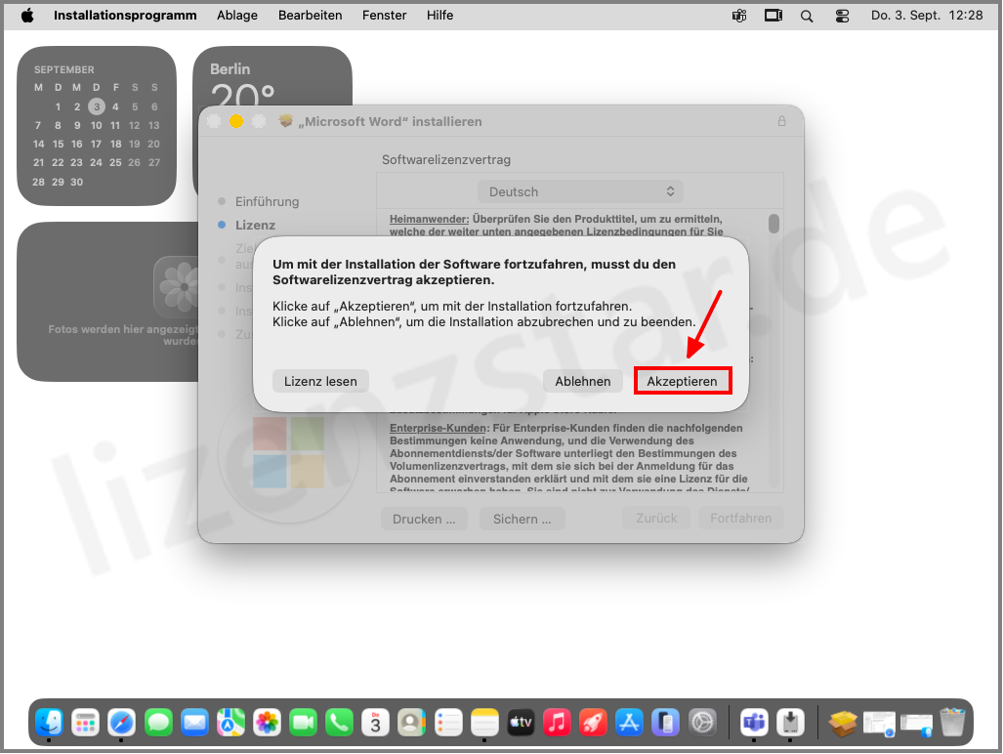The width and height of the screenshot is (1003, 754).
Task: Open the Mail app in dock
Action: (194, 723)
